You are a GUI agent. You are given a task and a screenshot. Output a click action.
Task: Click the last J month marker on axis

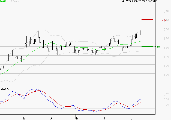131,118
